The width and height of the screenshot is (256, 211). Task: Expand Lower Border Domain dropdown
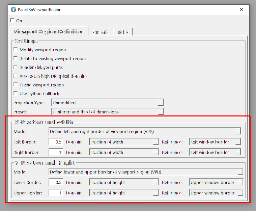tap(123, 183)
